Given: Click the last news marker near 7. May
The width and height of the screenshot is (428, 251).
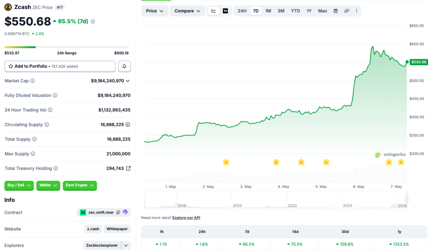Looking at the screenshot, I should [401, 162].
